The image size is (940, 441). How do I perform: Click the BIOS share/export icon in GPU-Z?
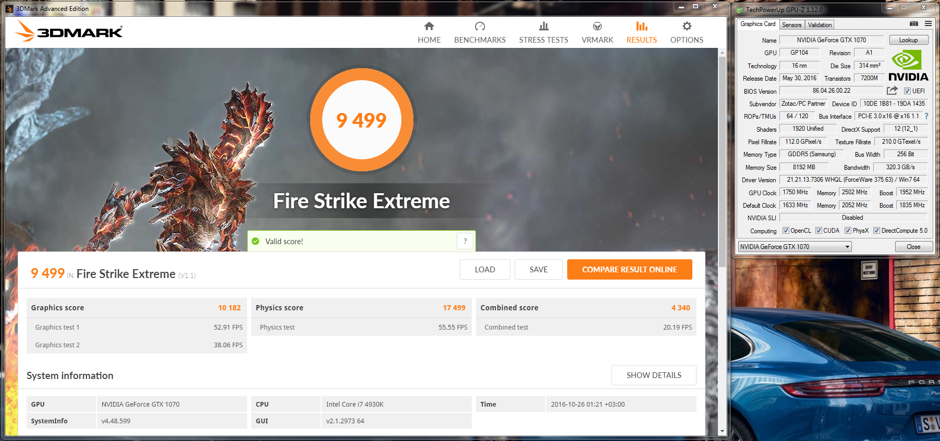[x=892, y=91]
